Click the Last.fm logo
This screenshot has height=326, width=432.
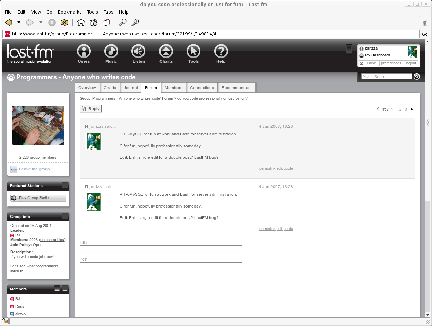31,54
